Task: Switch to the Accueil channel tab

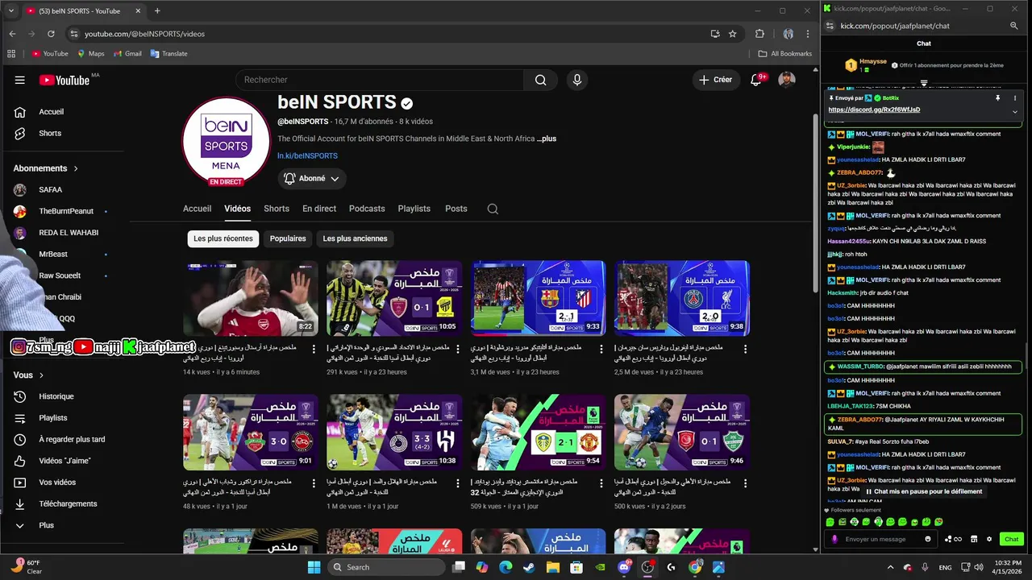Action: pos(197,209)
